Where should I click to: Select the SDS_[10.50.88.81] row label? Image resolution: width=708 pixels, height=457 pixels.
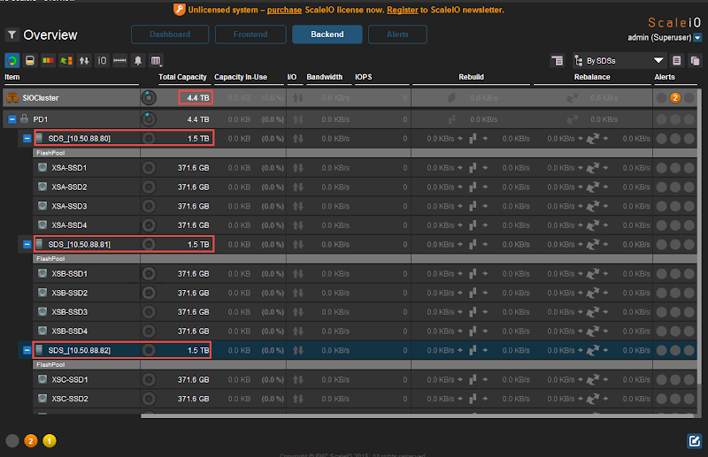(x=79, y=245)
